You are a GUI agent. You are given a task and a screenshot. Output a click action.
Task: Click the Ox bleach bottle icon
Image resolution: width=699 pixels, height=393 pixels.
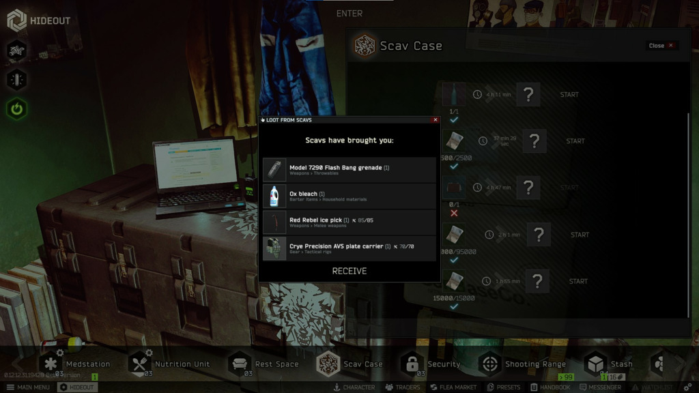point(274,196)
